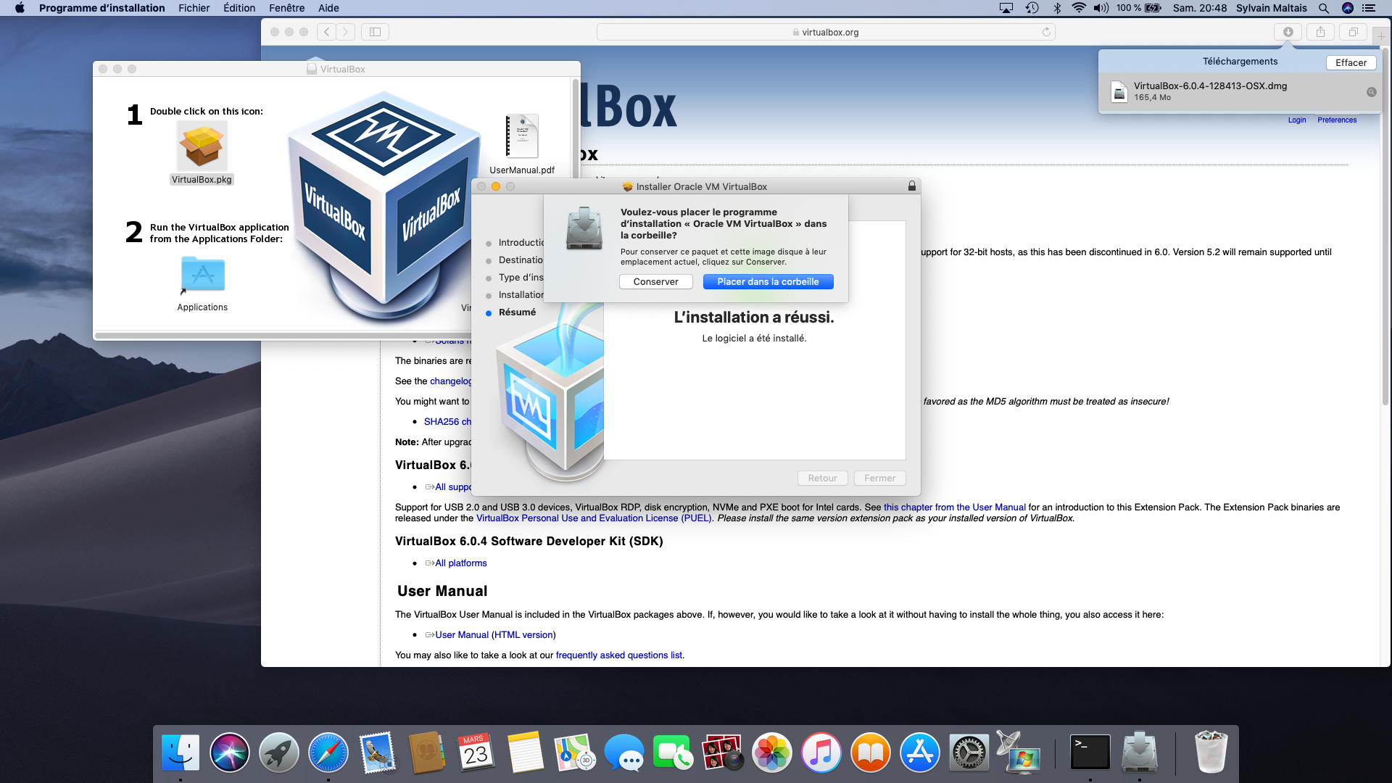
Task: Clear downloads list with Effacer
Action: point(1351,62)
